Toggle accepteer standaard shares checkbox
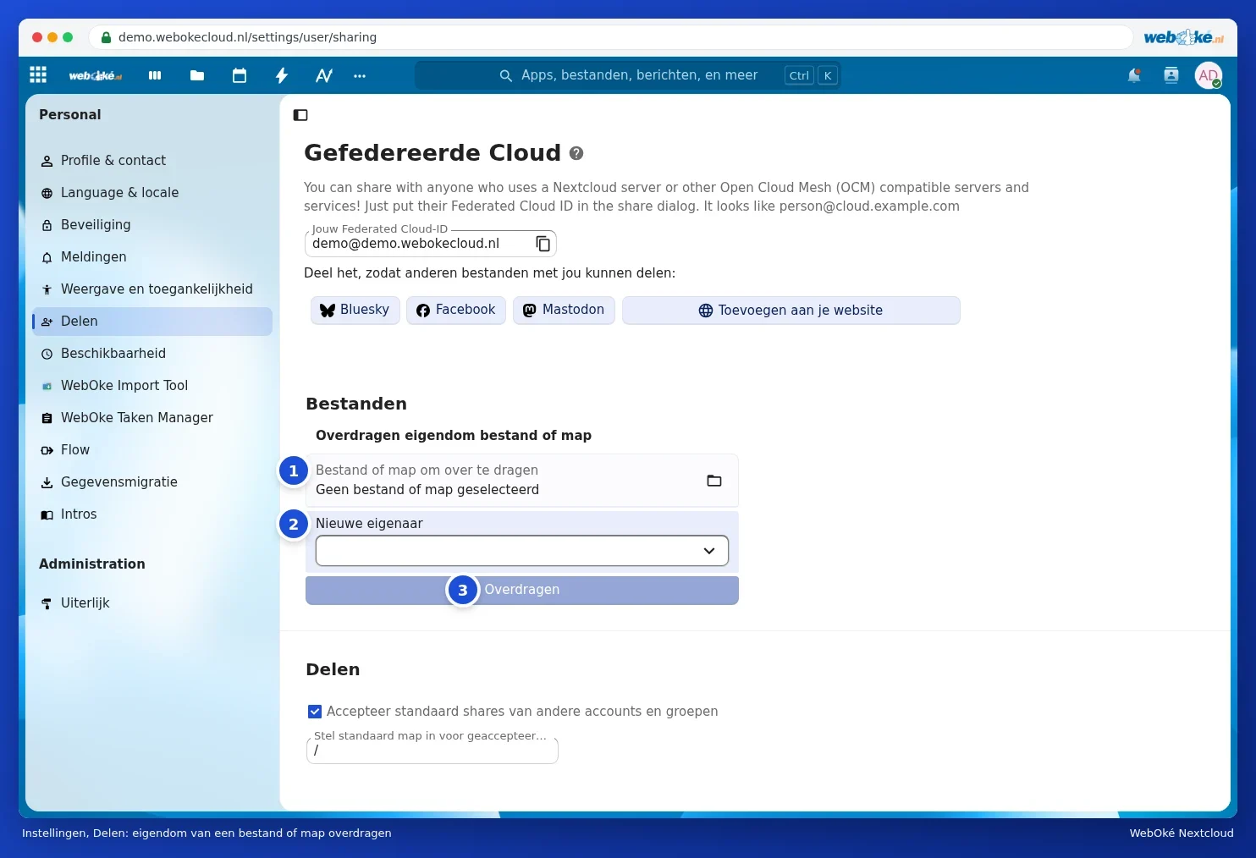The image size is (1256, 858). coord(315,712)
